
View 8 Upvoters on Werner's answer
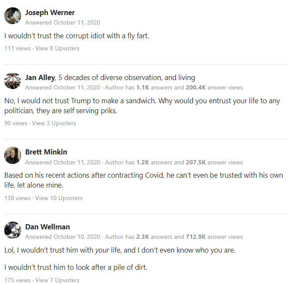click(57, 48)
